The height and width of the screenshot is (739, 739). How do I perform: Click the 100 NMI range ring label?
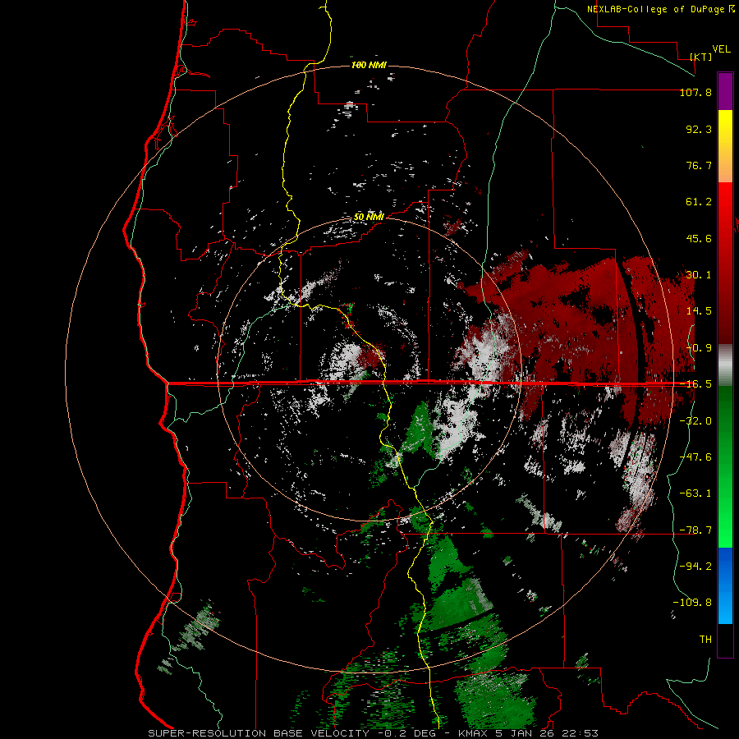click(x=369, y=65)
